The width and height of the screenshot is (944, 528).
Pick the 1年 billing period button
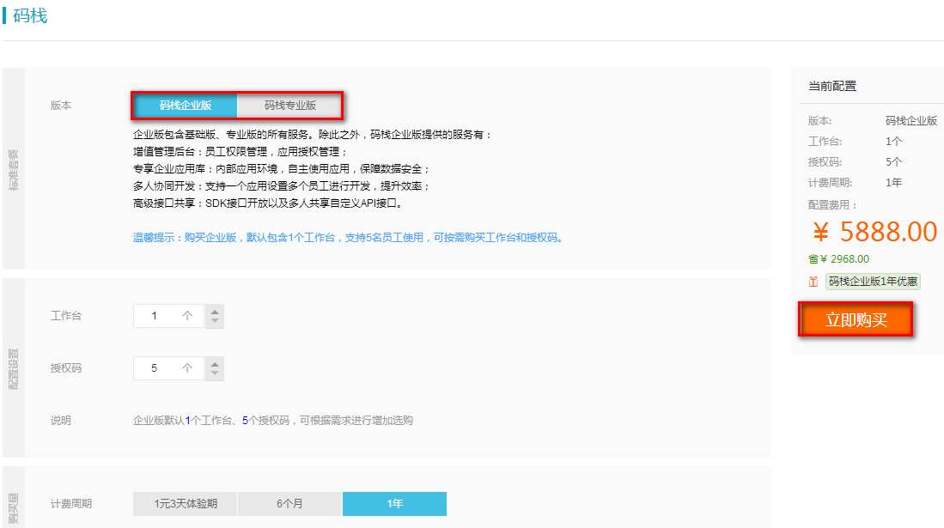coord(394,503)
